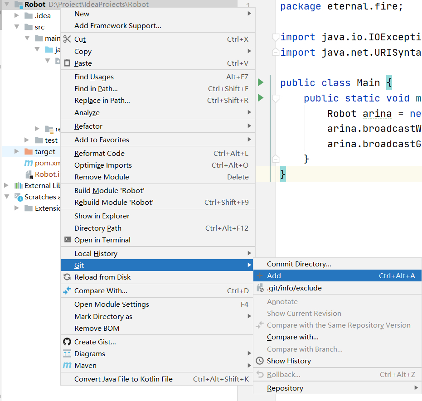Viewport: 422px width, 401px height.
Task: Select Directory Path
Action: tap(158, 228)
